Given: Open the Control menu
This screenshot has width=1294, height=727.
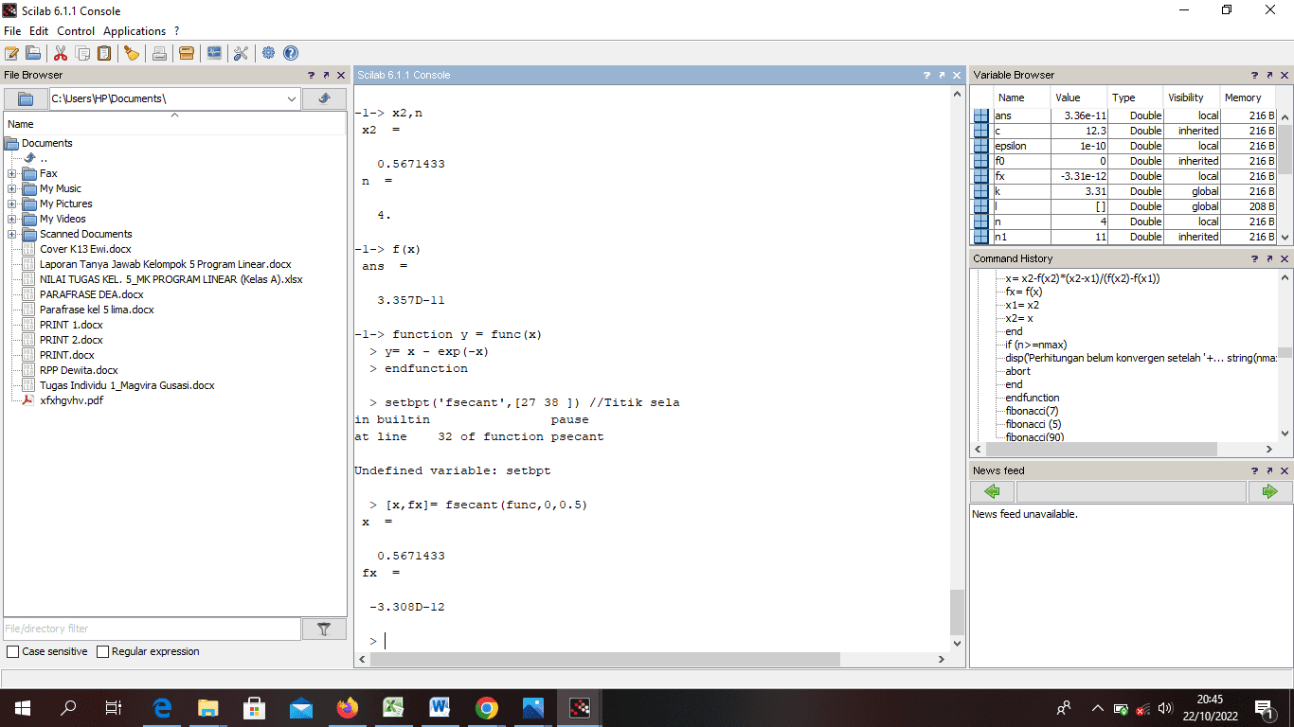Looking at the screenshot, I should [76, 31].
